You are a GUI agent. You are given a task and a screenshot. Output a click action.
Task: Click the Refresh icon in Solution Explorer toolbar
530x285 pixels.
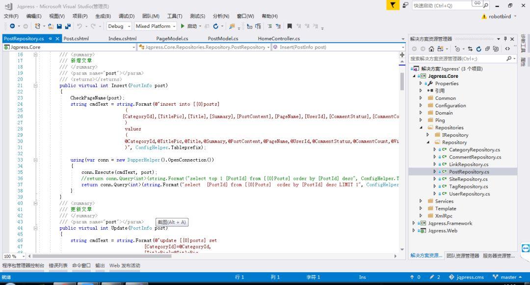tap(478, 48)
